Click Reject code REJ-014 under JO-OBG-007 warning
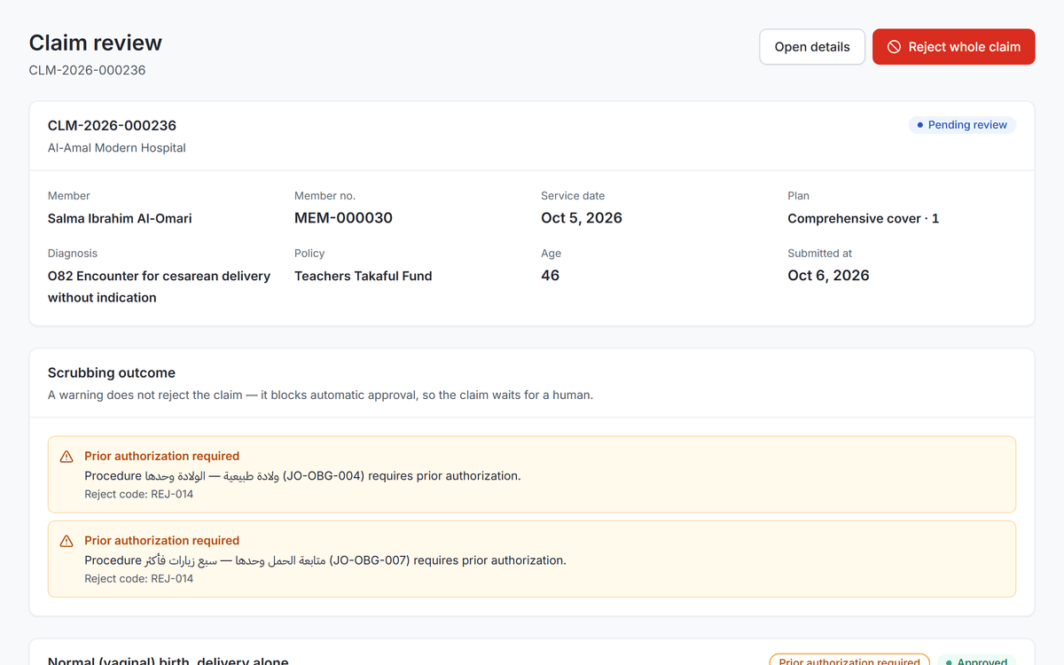1064x665 pixels. (x=138, y=579)
